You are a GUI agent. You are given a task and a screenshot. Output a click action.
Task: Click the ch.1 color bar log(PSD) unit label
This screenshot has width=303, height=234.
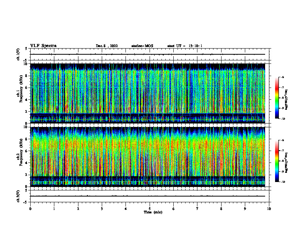tap(287, 100)
